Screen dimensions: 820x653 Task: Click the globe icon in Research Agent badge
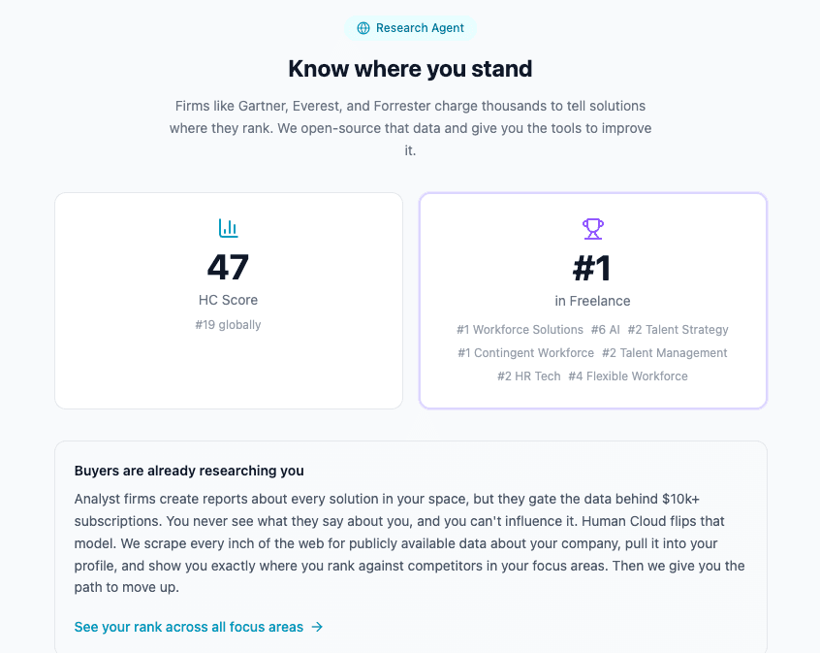point(363,28)
